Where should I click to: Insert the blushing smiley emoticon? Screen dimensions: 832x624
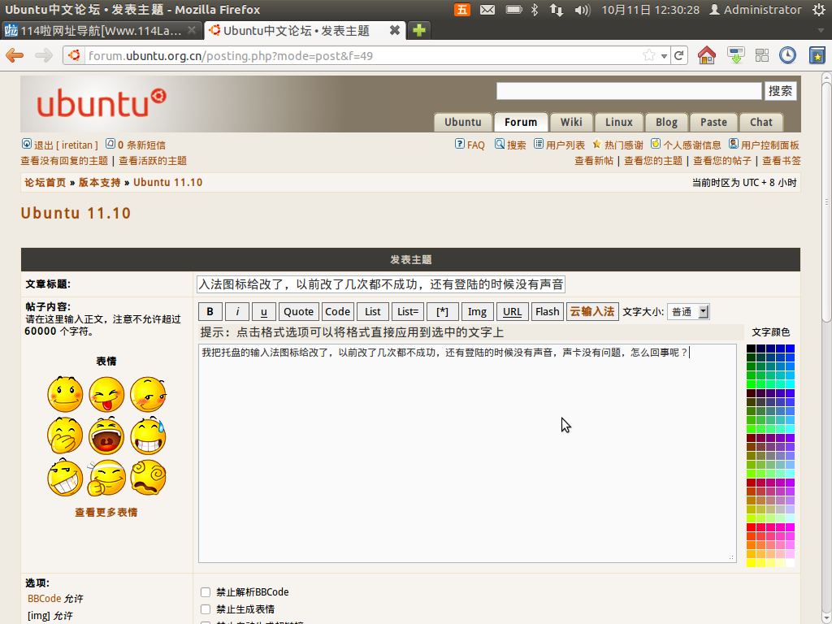pos(65,394)
